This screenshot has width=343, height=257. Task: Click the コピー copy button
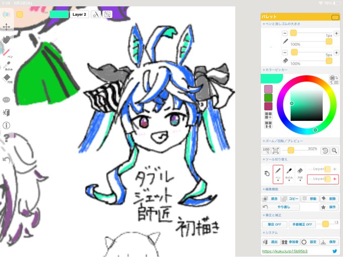pyautogui.click(x=290, y=199)
